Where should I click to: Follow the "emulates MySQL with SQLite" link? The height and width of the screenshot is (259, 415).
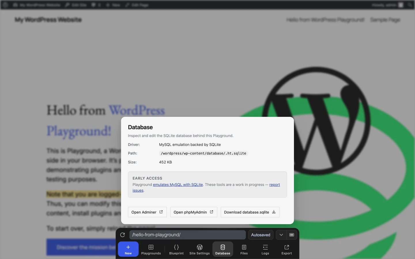pyautogui.click(x=178, y=185)
